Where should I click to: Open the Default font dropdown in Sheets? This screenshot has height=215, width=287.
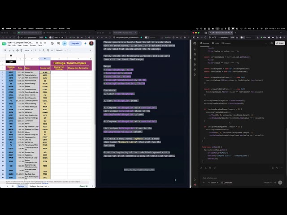61,50
